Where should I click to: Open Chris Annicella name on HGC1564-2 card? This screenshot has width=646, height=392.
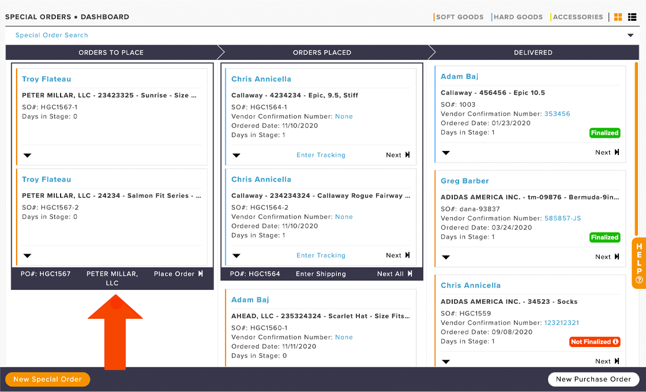click(261, 179)
